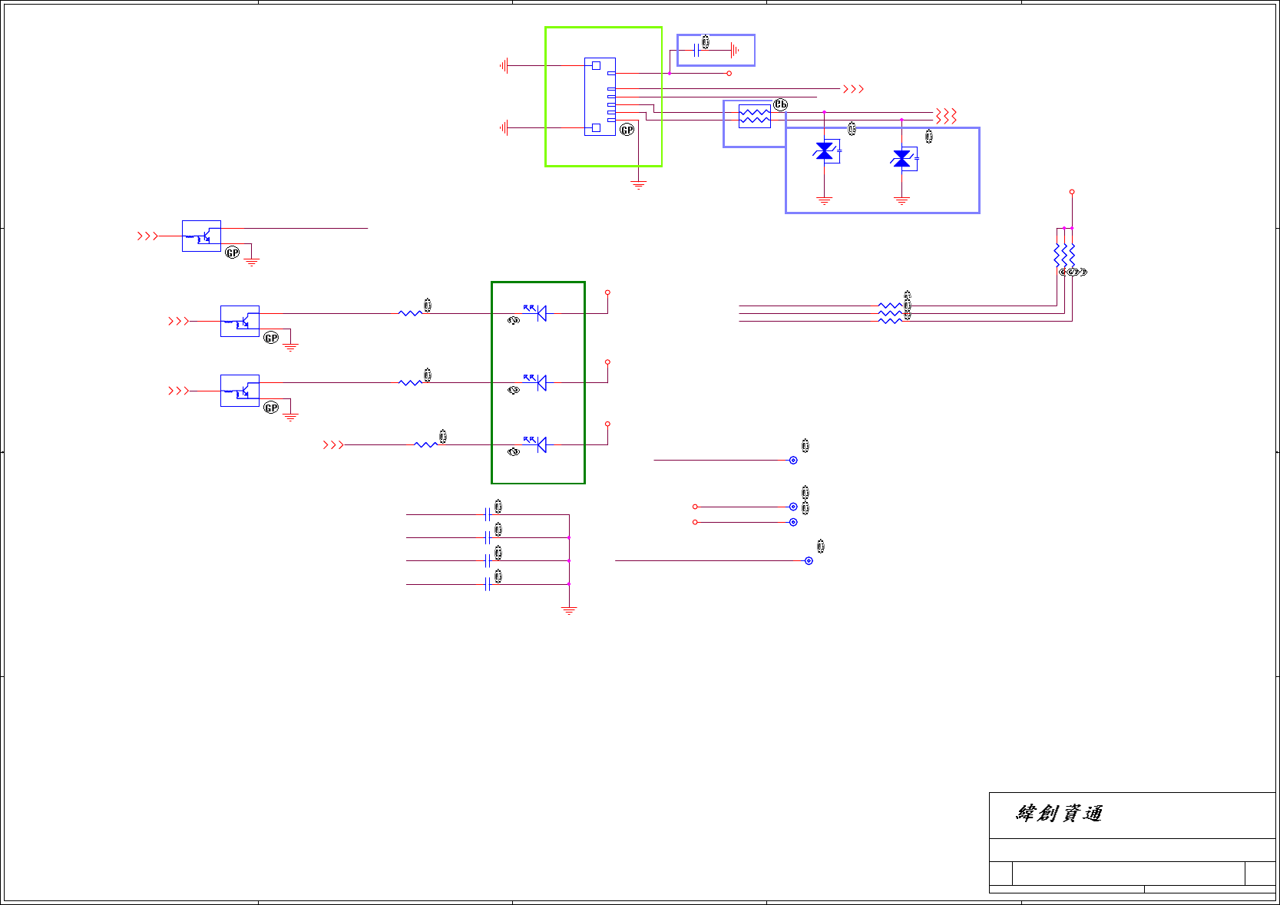Click the power terminal above the top LED

(x=607, y=292)
